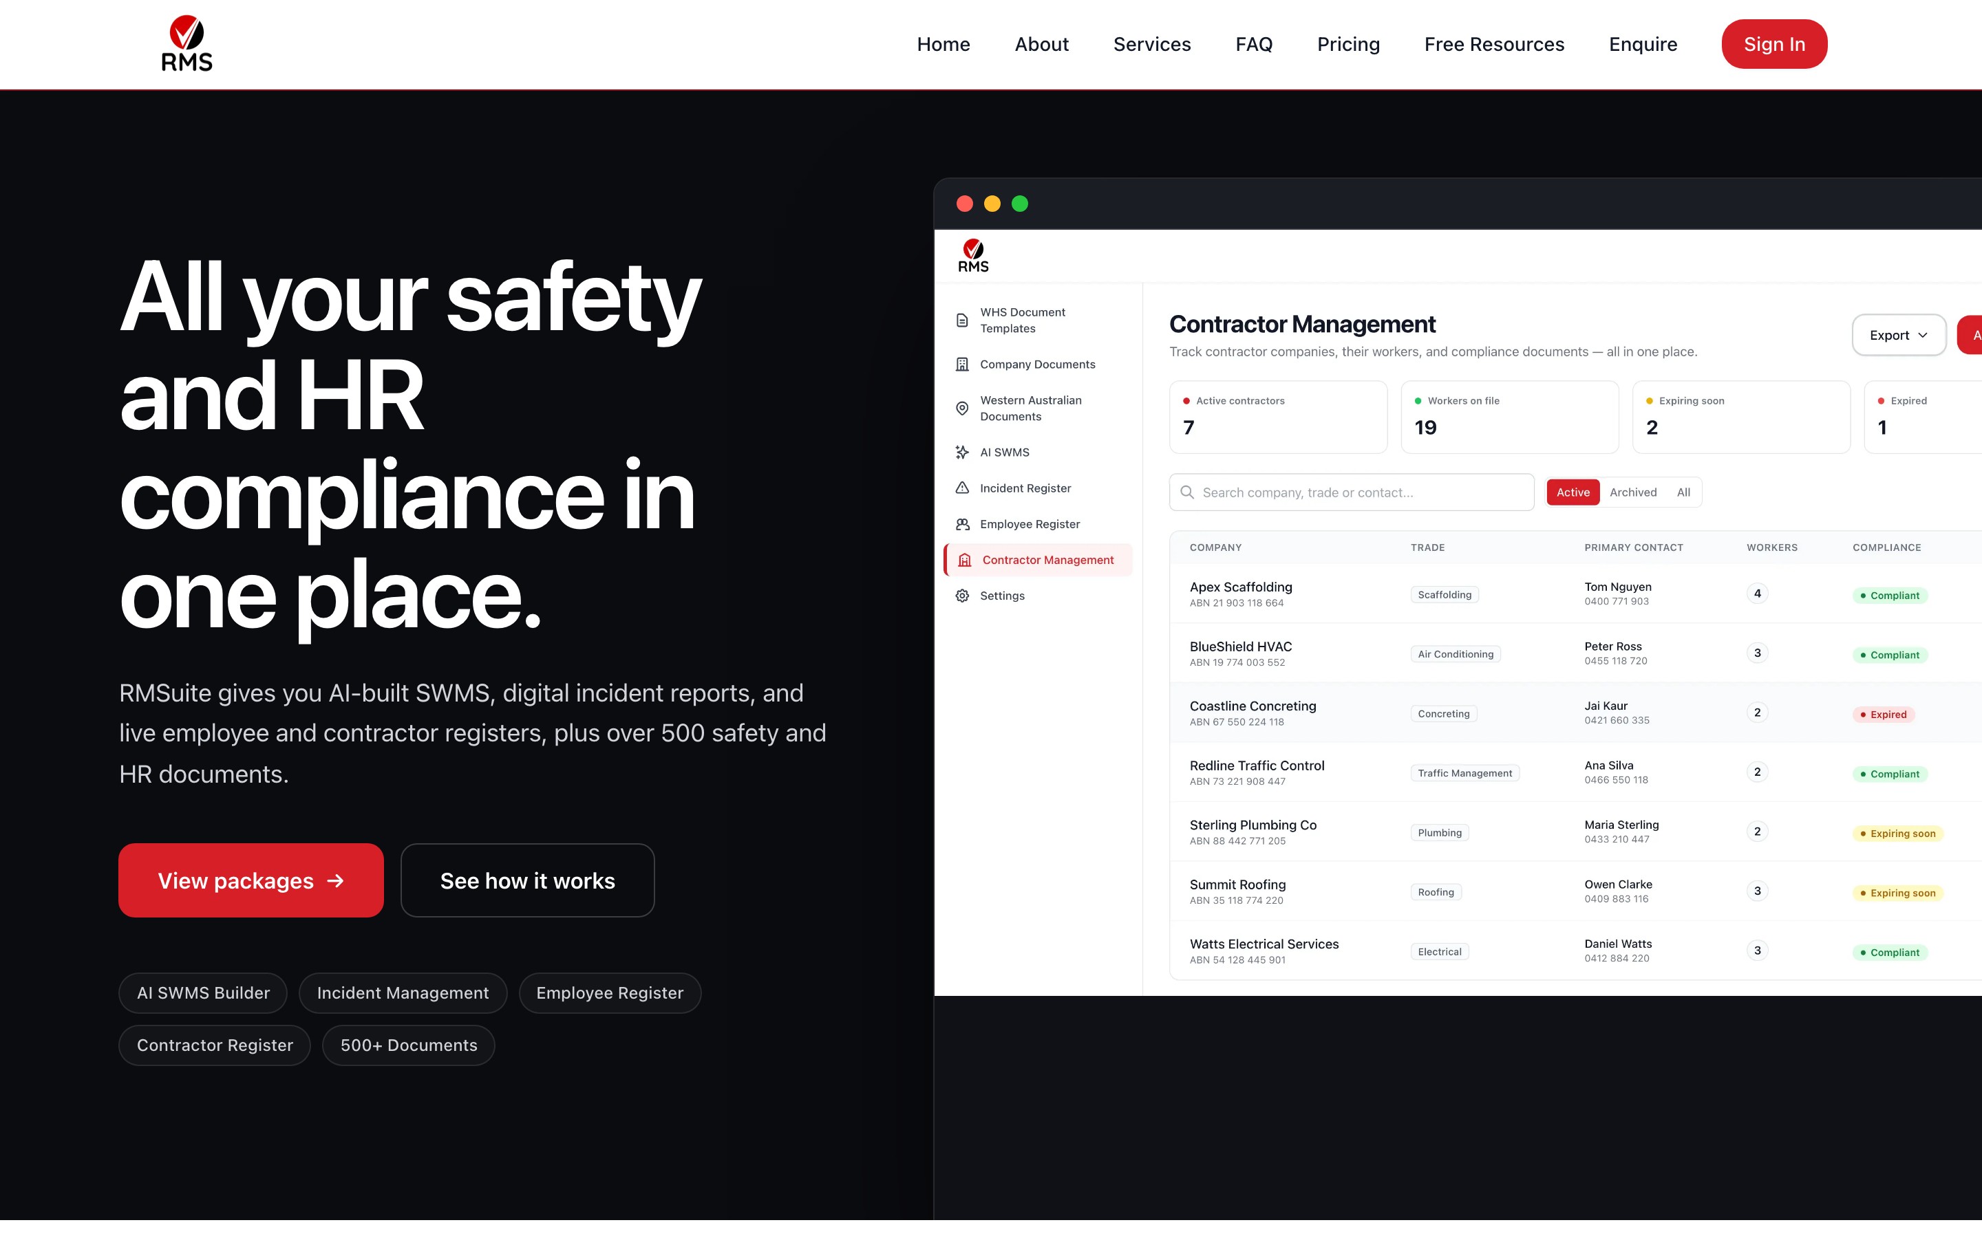Click the Settings gear icon in the sidebar

(962, 596)
